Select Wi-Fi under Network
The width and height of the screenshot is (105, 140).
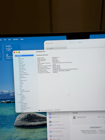click(x=22, y=101)
